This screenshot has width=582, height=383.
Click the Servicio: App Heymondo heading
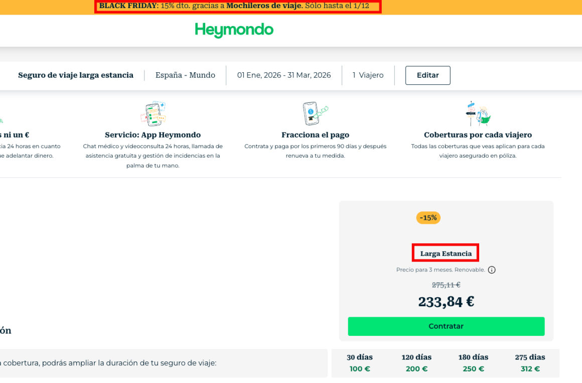[153, 135]
